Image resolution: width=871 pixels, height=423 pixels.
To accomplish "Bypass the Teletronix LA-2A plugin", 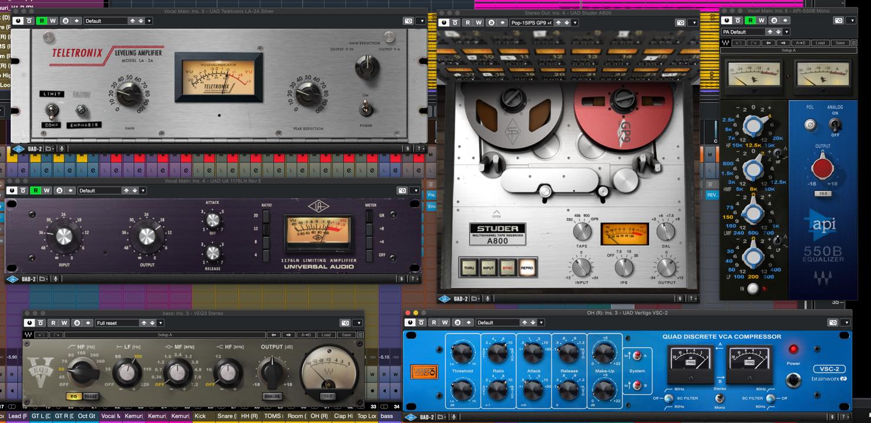I will click(x=18, y=21).
